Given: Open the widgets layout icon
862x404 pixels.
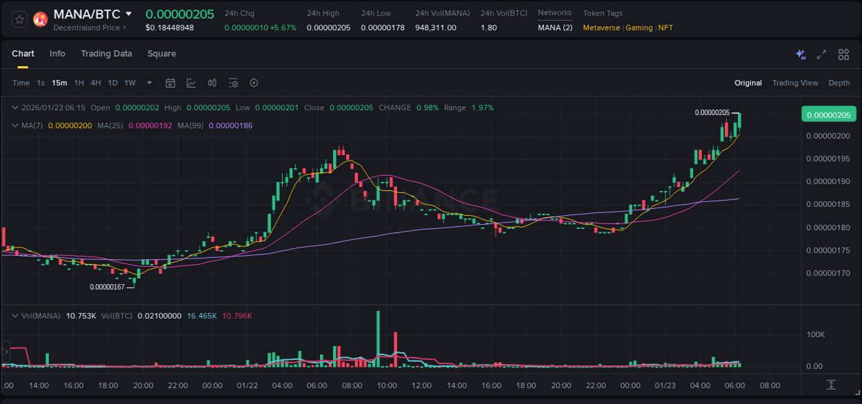Looking at the screenshot, I should 843,54.
